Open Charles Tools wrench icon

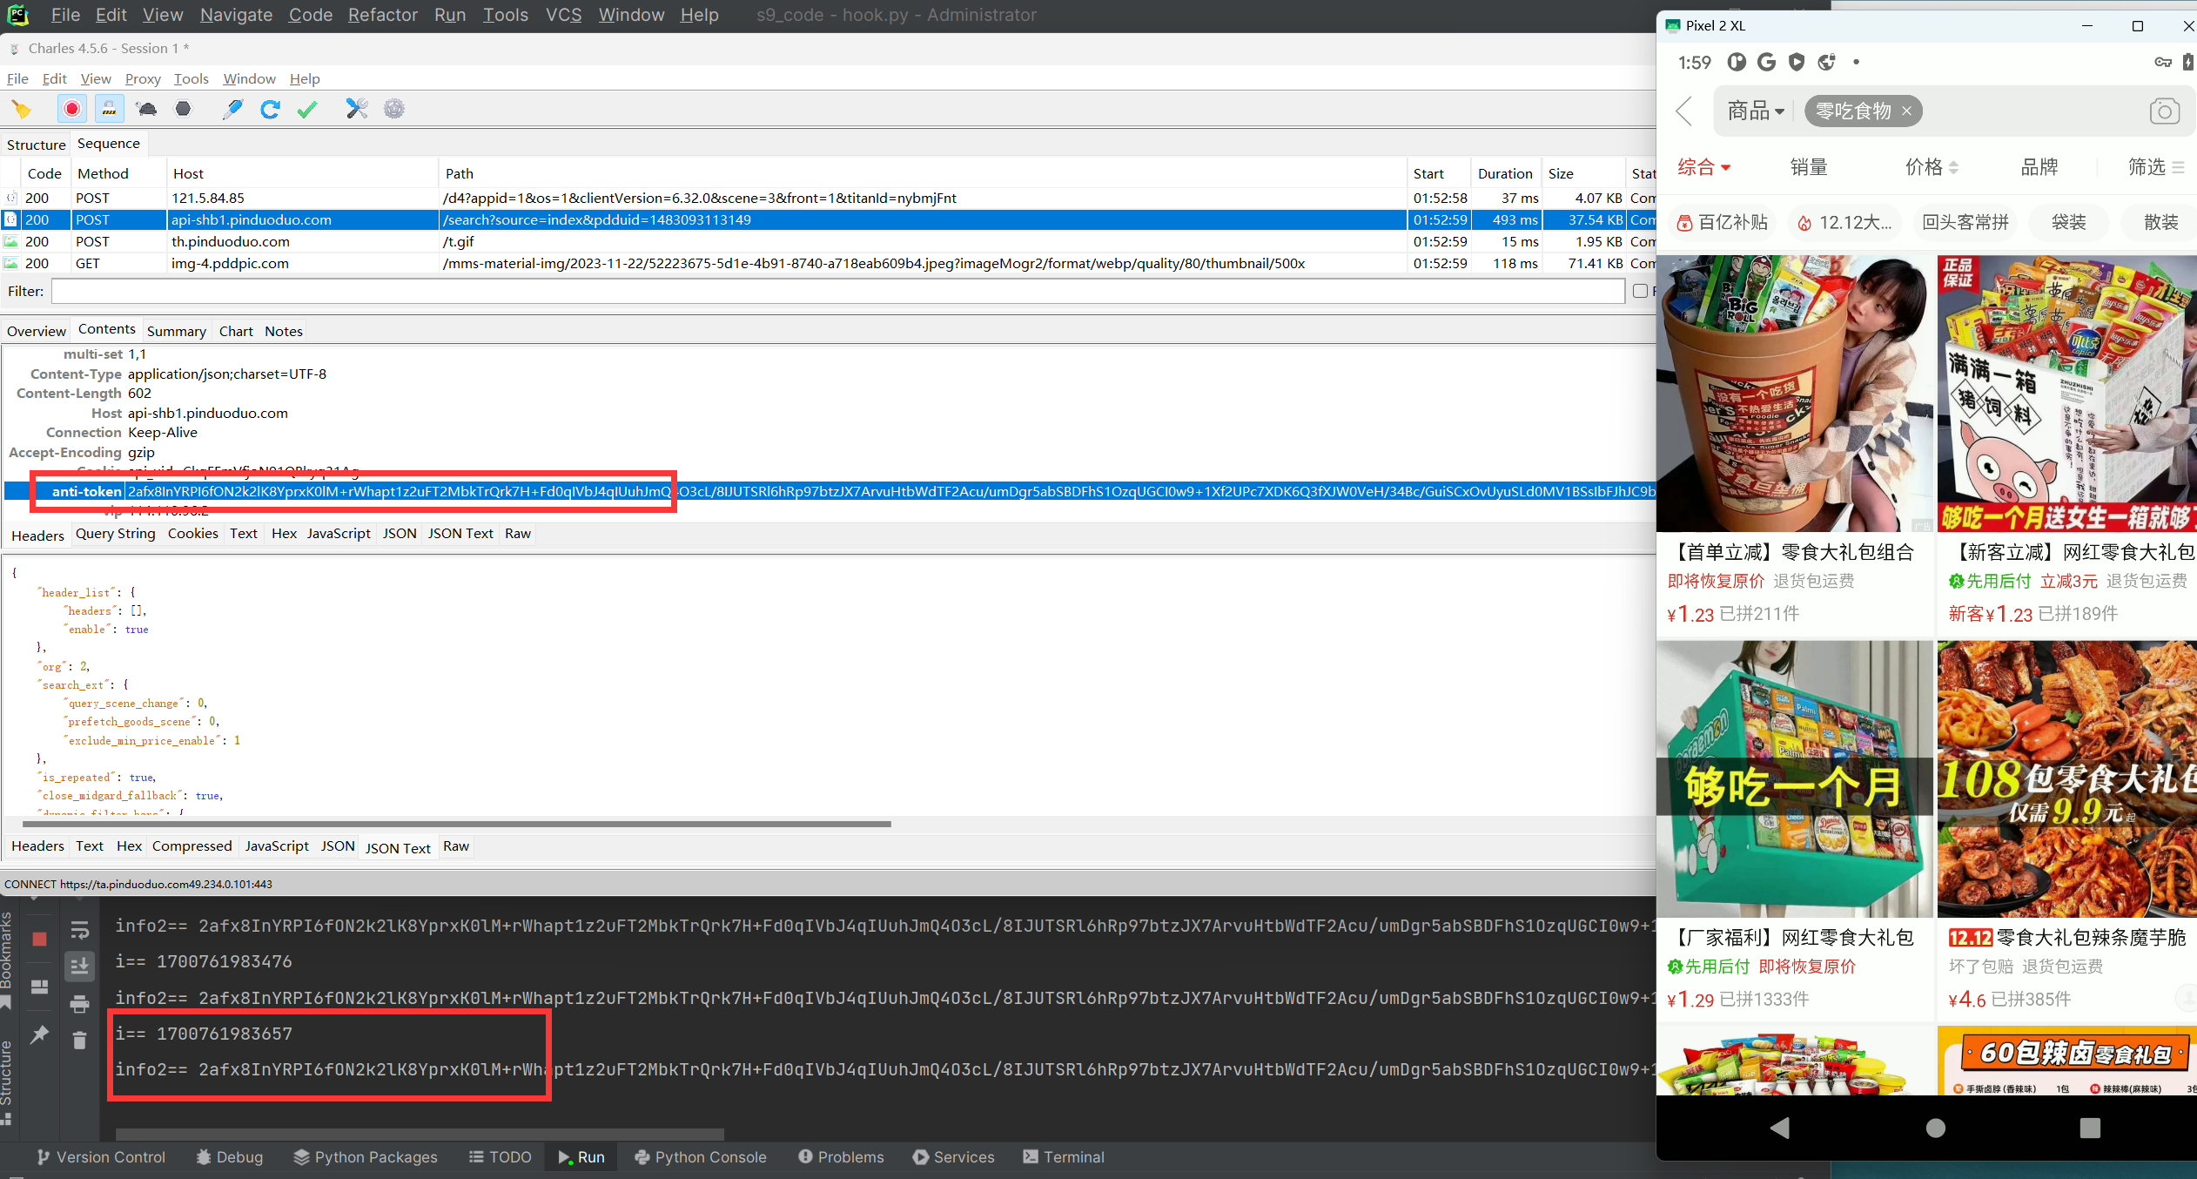click(x=357, y=109)
